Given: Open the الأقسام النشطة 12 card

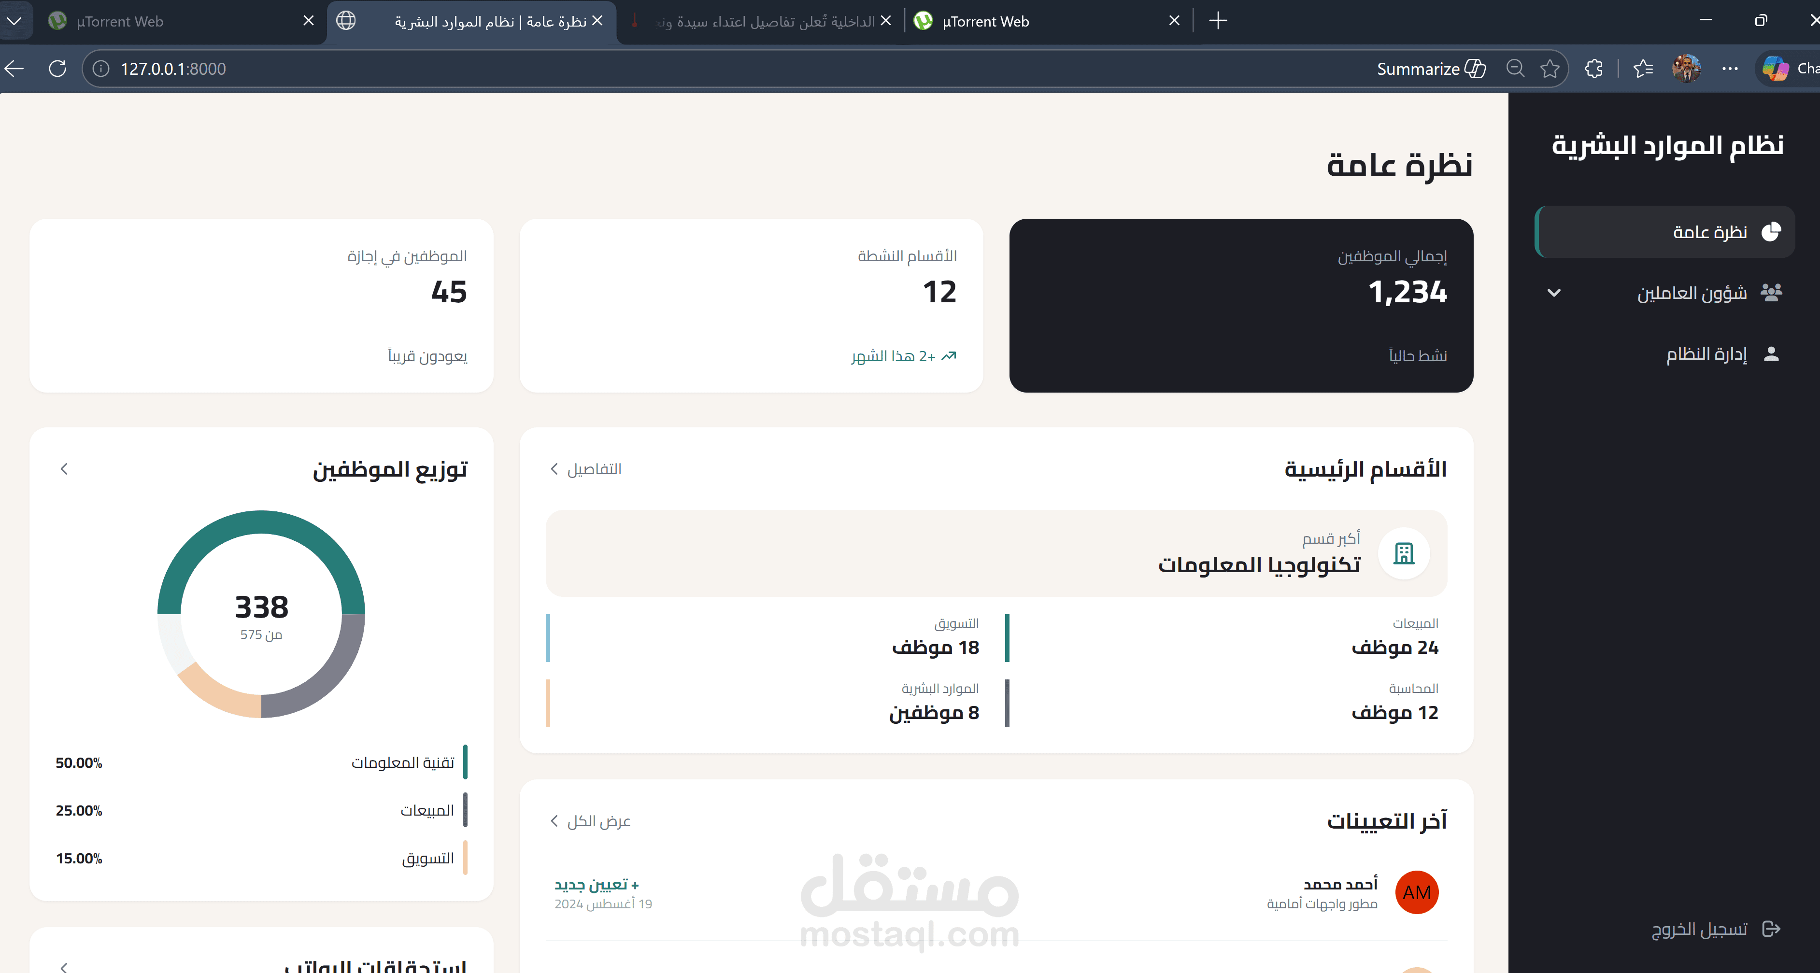Looking at the screenshot, I should 751,305.
